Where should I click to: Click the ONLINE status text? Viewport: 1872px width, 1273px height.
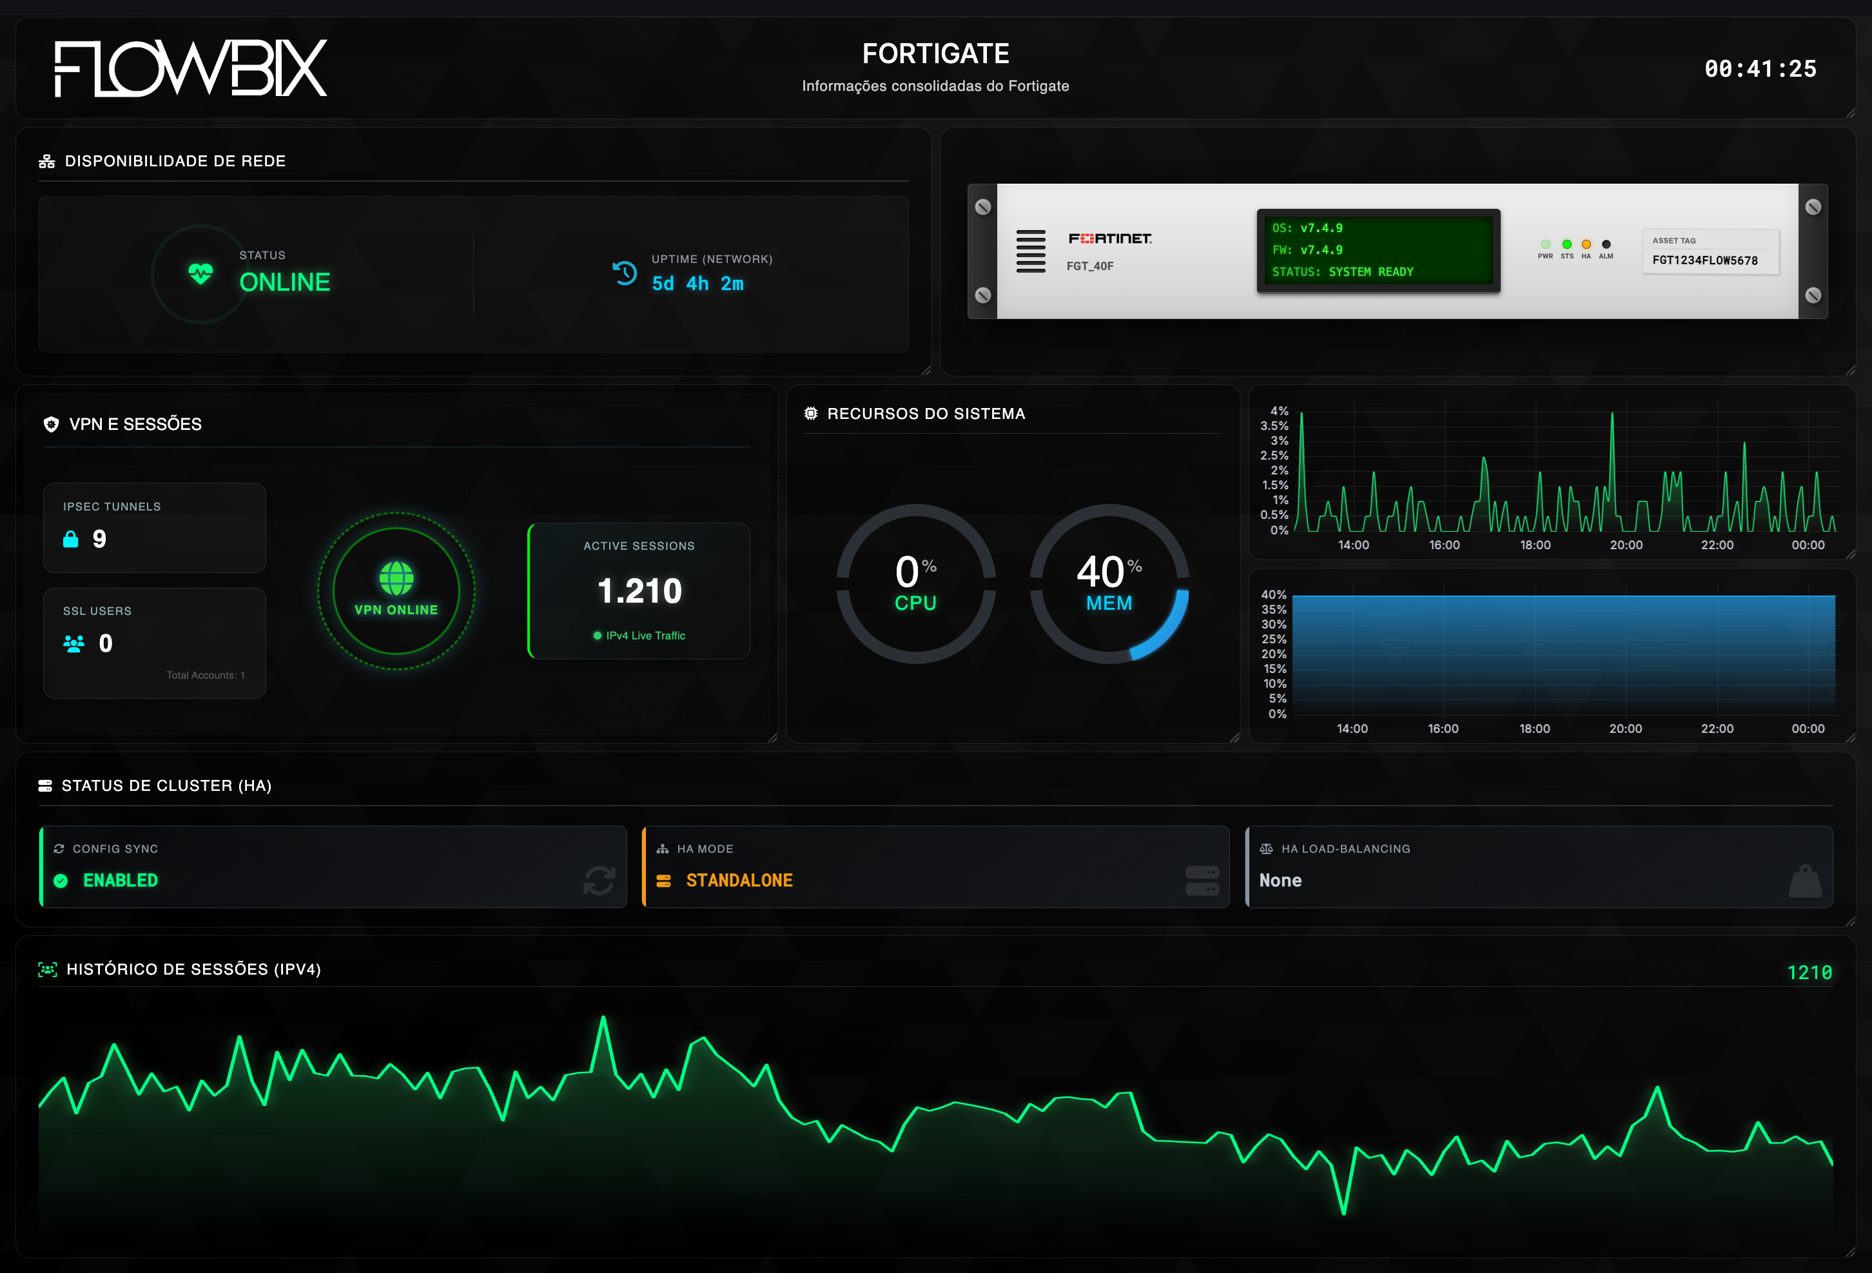coord(285,282)
